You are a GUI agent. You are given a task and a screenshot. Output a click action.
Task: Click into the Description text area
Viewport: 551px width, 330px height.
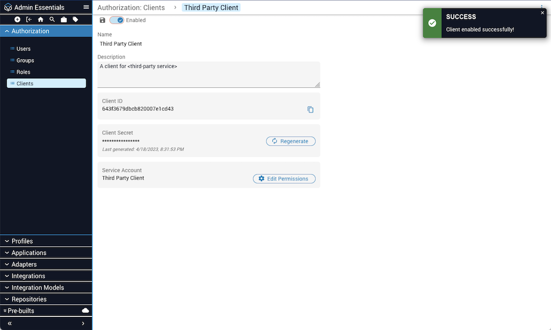coord(209,74)
